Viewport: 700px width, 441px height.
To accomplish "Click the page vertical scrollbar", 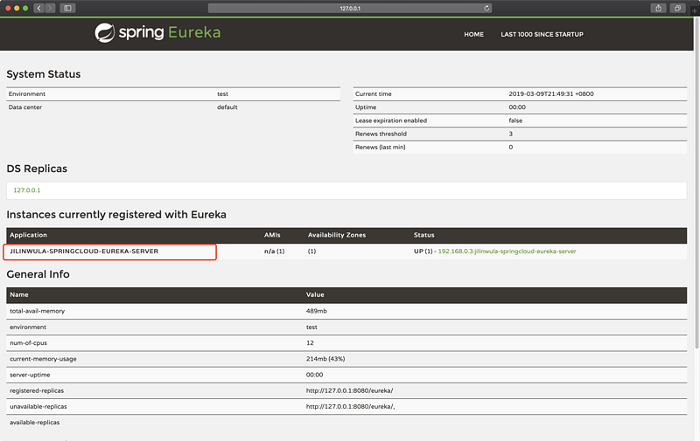I will point(696,183).
